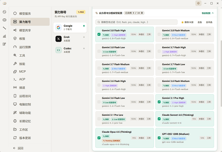This screenshot has height=152, width=222.
Task: Click the MCP puzzle icon
Action: [x=15, y=72]
